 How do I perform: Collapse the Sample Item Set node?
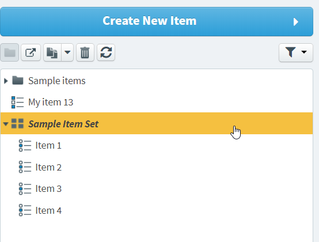[6, 124]
